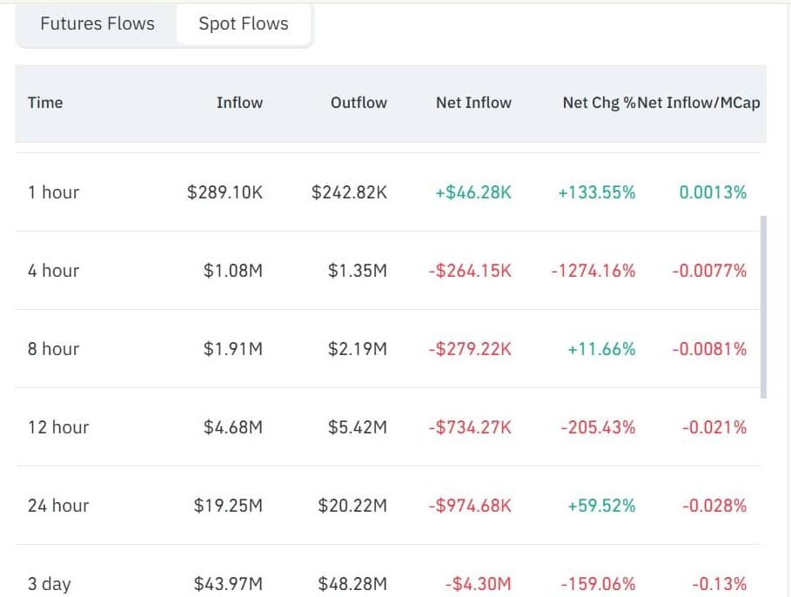
Task: Click the Net Chg % column header
Action: pyautogui.click(x=599, y=103)
